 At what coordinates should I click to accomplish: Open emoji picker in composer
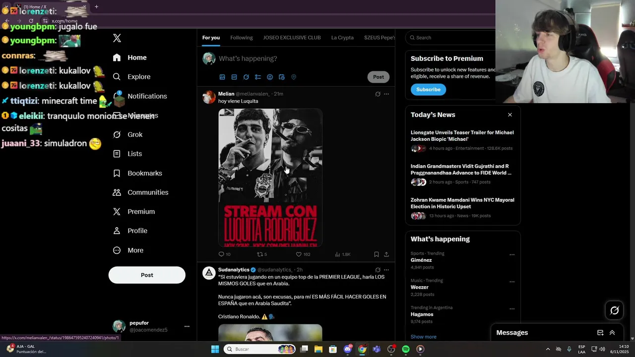270,77
